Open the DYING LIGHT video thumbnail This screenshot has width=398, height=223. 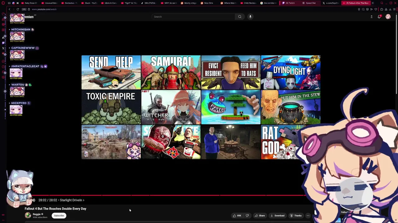coord(291,72)
